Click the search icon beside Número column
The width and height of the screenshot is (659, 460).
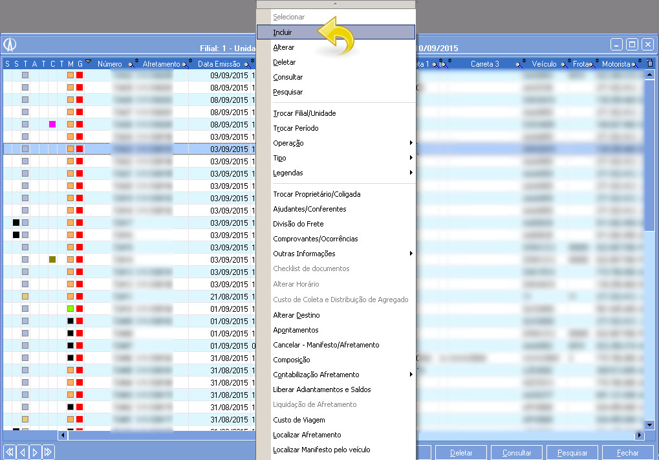point(131,64)
